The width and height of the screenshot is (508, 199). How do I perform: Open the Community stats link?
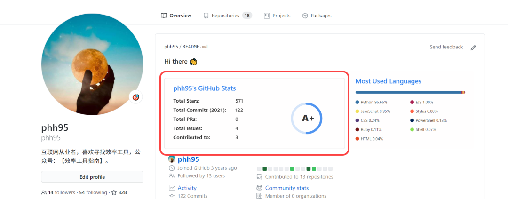click(x=287, y=188)
